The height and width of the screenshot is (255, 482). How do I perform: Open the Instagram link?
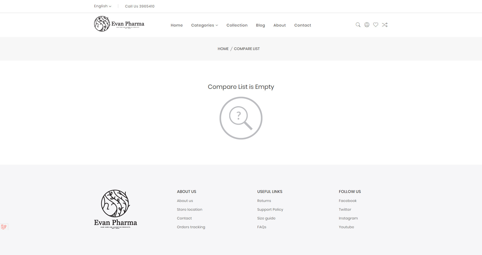pos(348,218)
